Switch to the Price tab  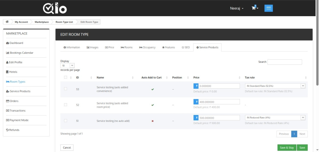pos(109,47)
